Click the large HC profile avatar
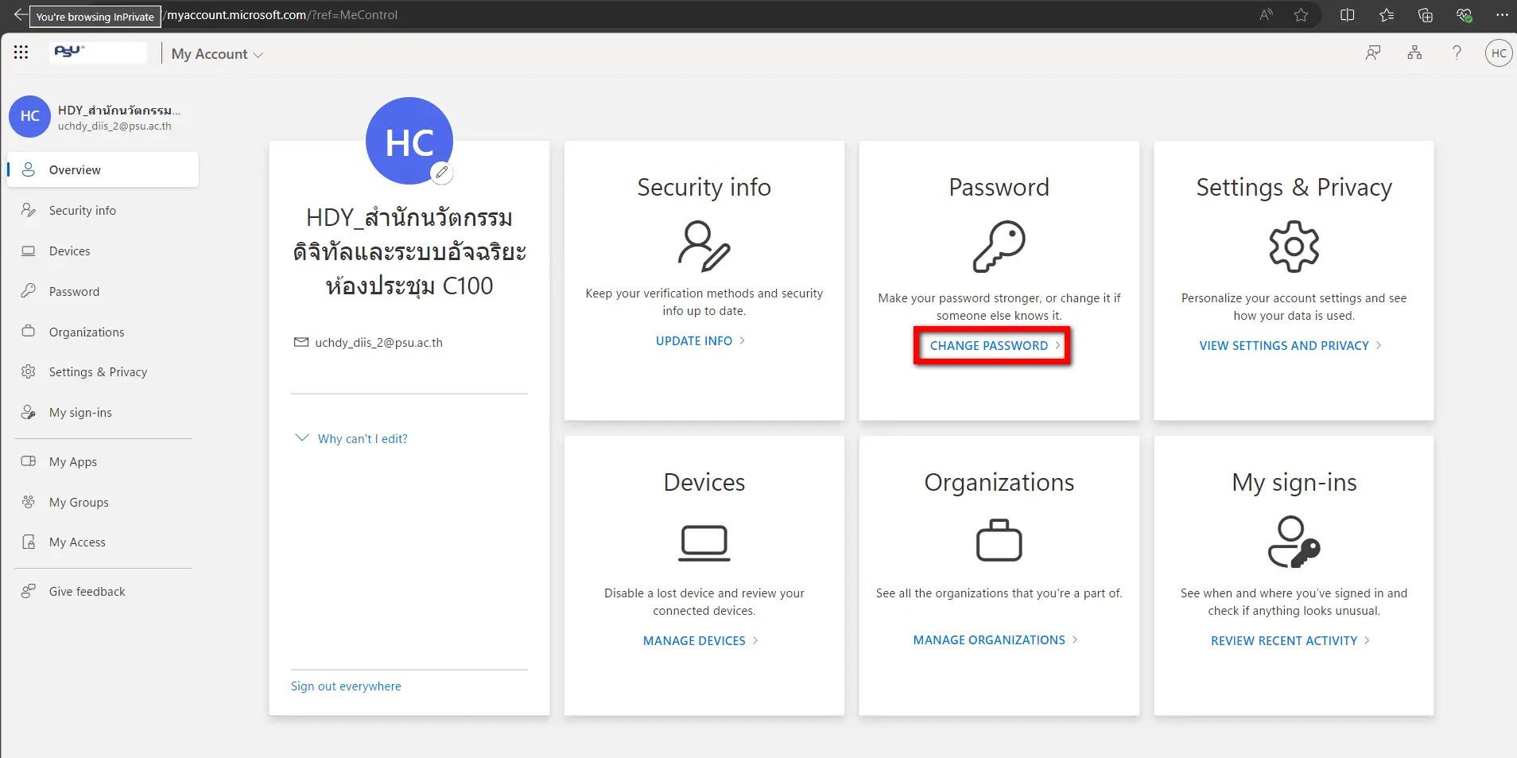 click(409, 141)
